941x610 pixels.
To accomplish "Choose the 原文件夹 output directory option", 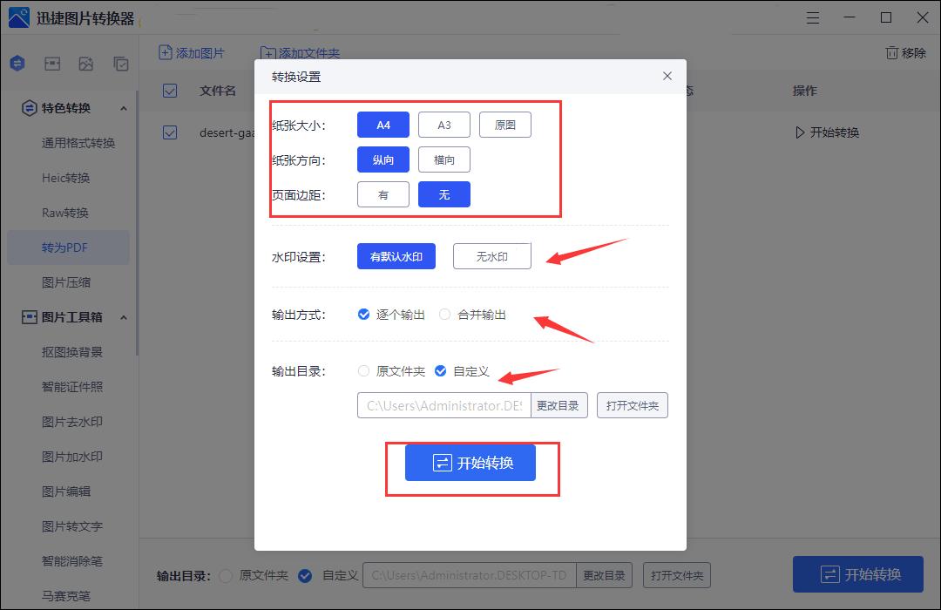I will pyautogui.click(x=363, y=370).
